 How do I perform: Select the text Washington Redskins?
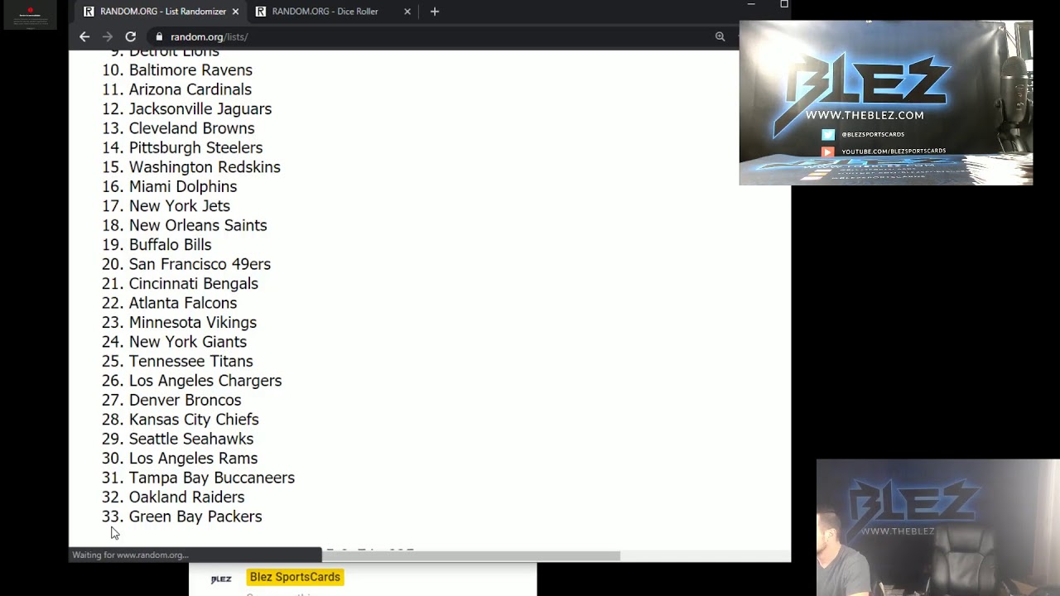[x=205, y=167]
